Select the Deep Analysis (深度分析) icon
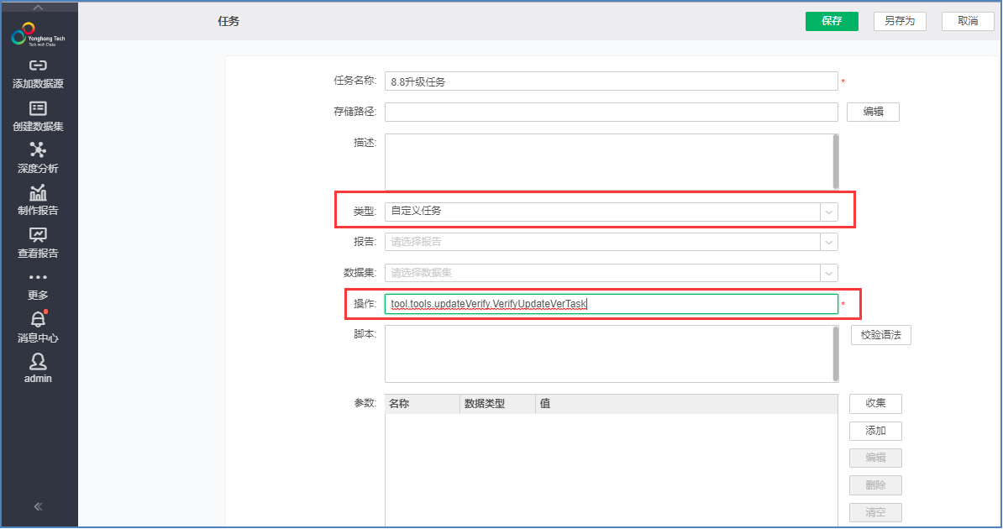The height and width of the screenshot is (529, 1003). (x=38, y=150)
